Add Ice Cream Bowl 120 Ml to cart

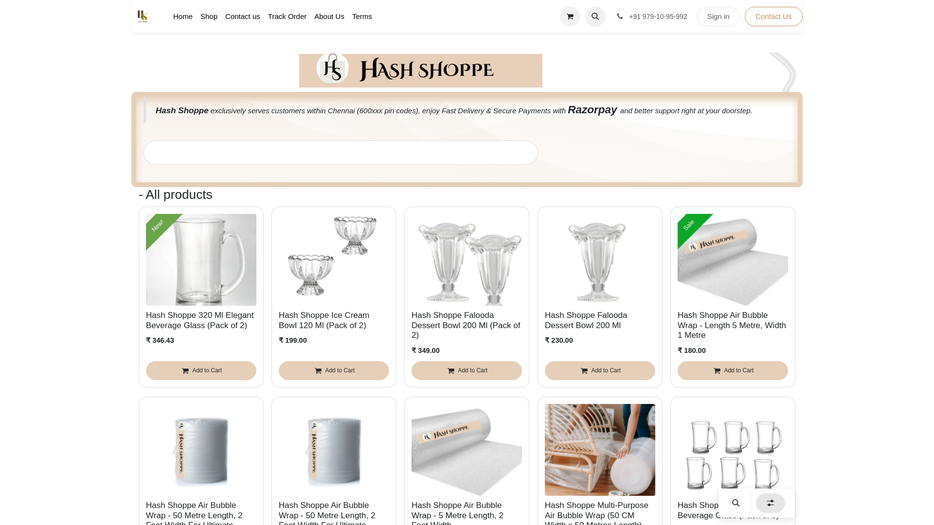point(334,370)
